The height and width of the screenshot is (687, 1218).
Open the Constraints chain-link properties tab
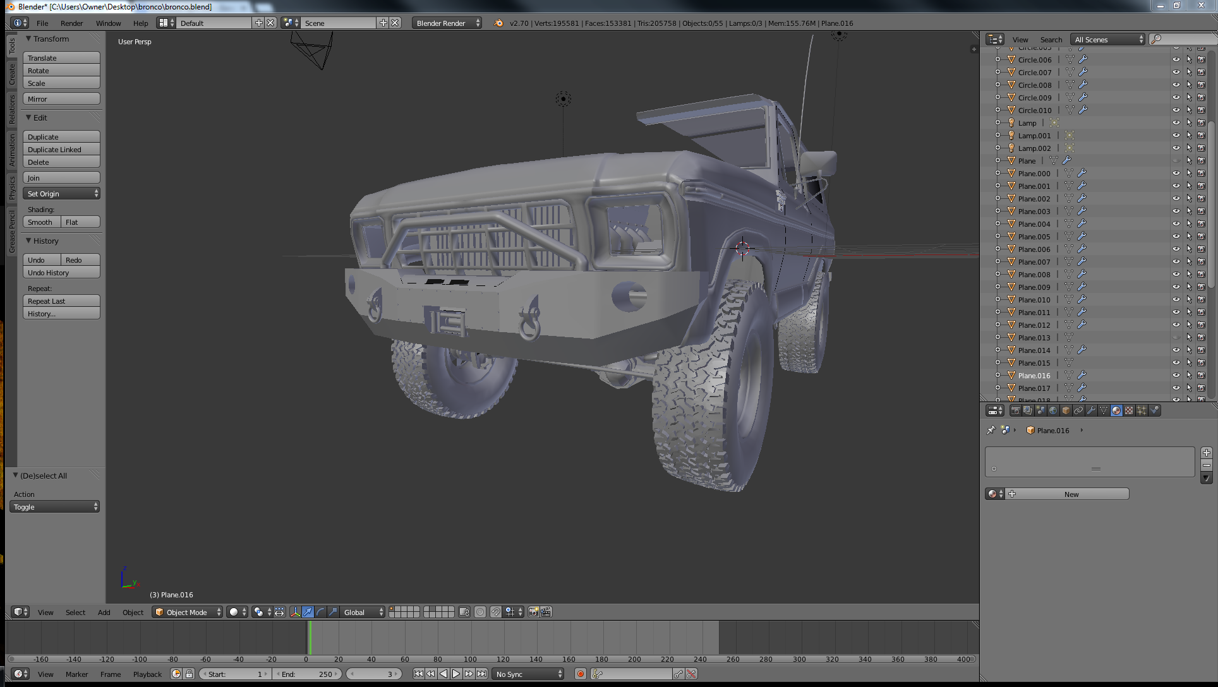pyautogui.click(x=1078, y=410)
